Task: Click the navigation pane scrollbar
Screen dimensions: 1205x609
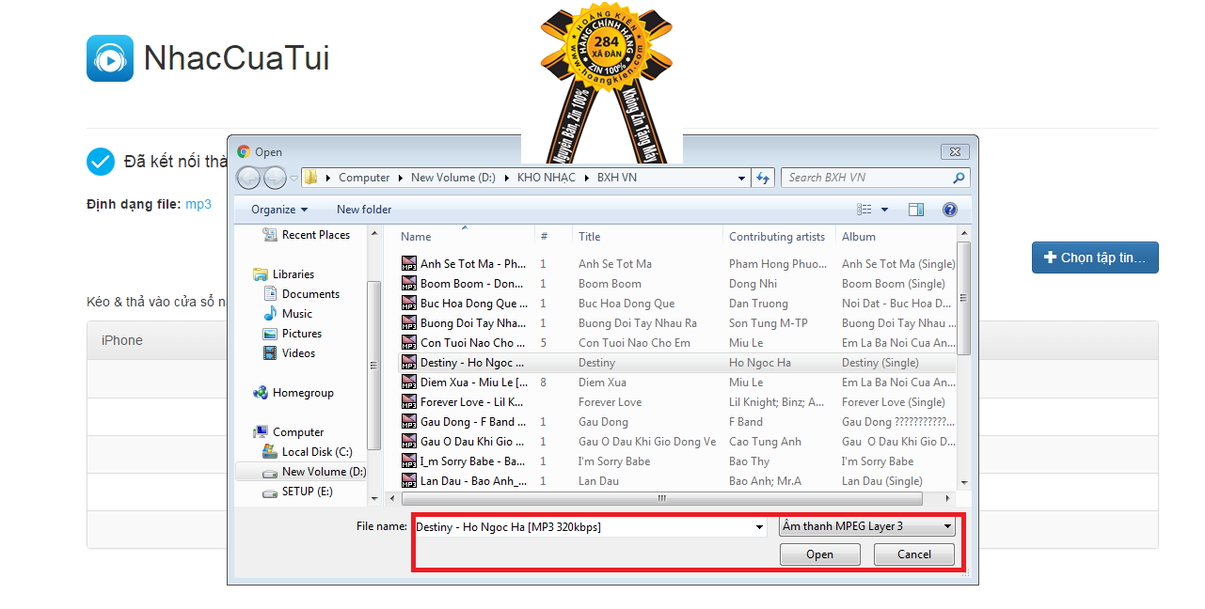Action: [x=374, y=367]
